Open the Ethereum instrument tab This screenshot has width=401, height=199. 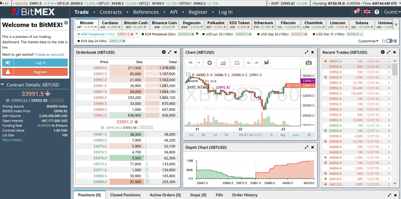pyautogui.click(x=264, y=25)
